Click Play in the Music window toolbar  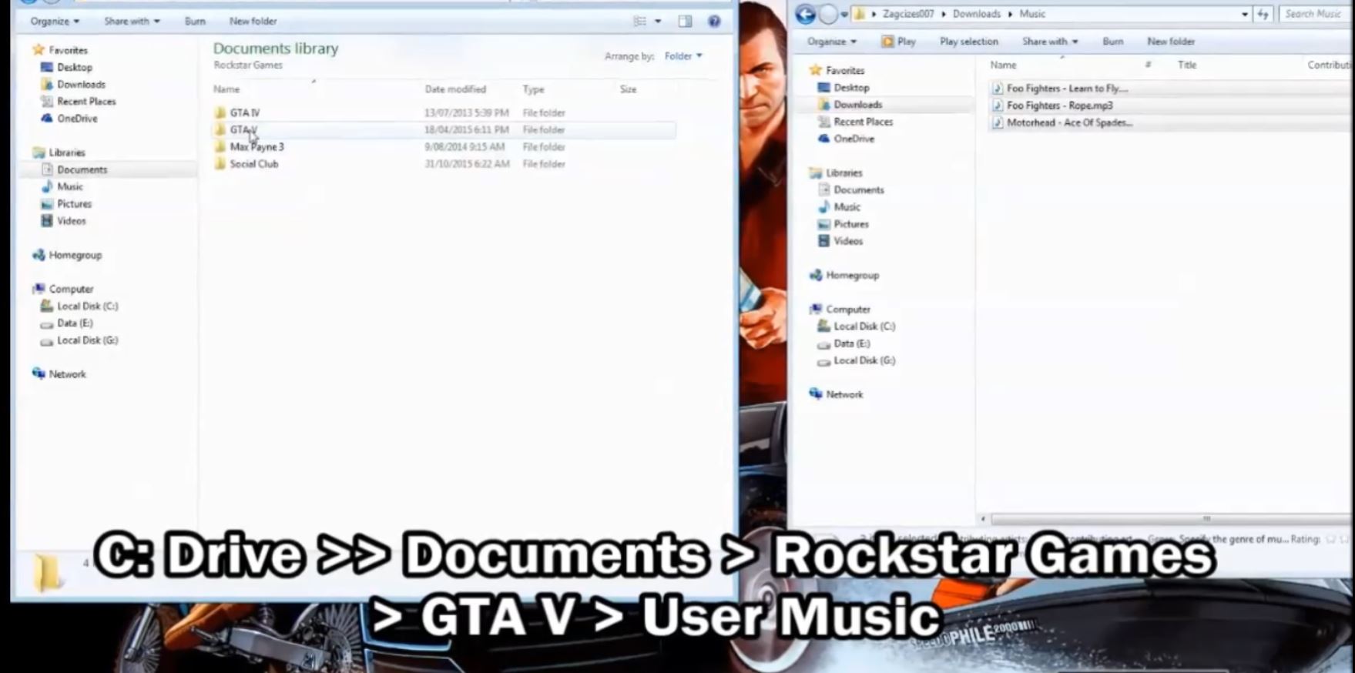pyautogui.click(x=899, y=41)
